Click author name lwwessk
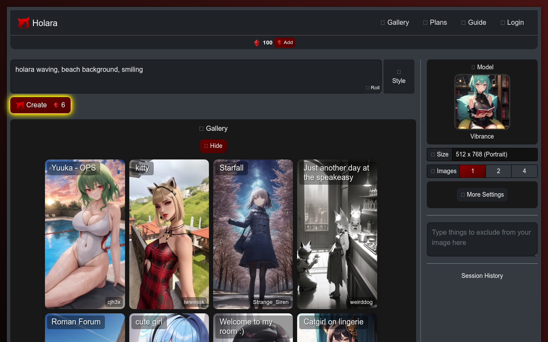The width and height of the screenshot is (548, 342). click(x=194, y=302)
